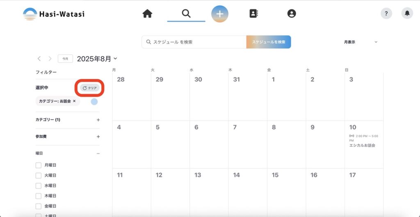Open the user profile icon
The width and height of the screenshot is (420, 217).
pyautogui.click(x=292, y=13)
